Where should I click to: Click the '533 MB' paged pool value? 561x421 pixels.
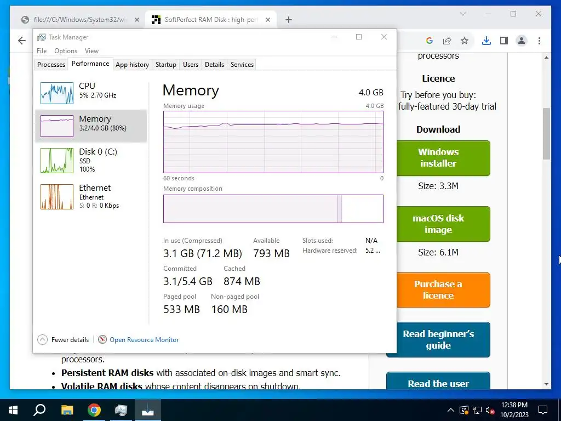pyautogui.click(x=181, y=309)
